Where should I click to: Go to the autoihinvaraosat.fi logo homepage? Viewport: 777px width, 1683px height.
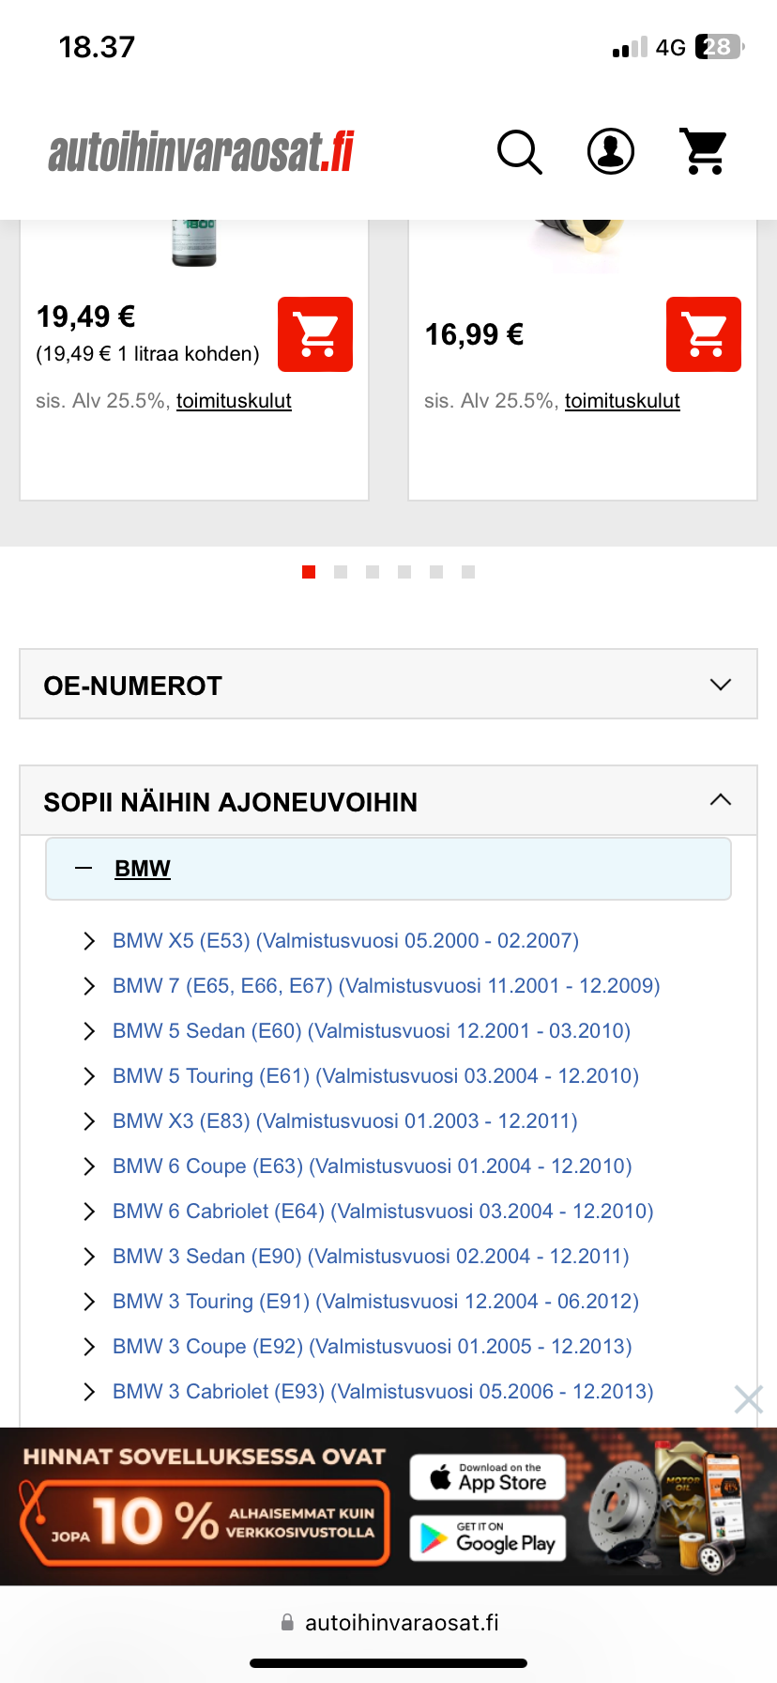pyautogui.click(x=202, y=152)
